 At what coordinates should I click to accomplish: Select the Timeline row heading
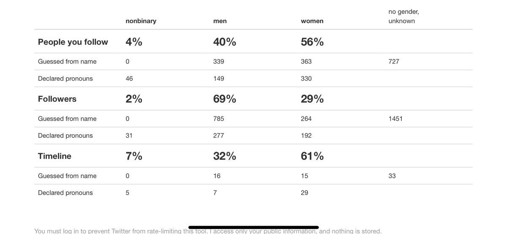point(55,156)
